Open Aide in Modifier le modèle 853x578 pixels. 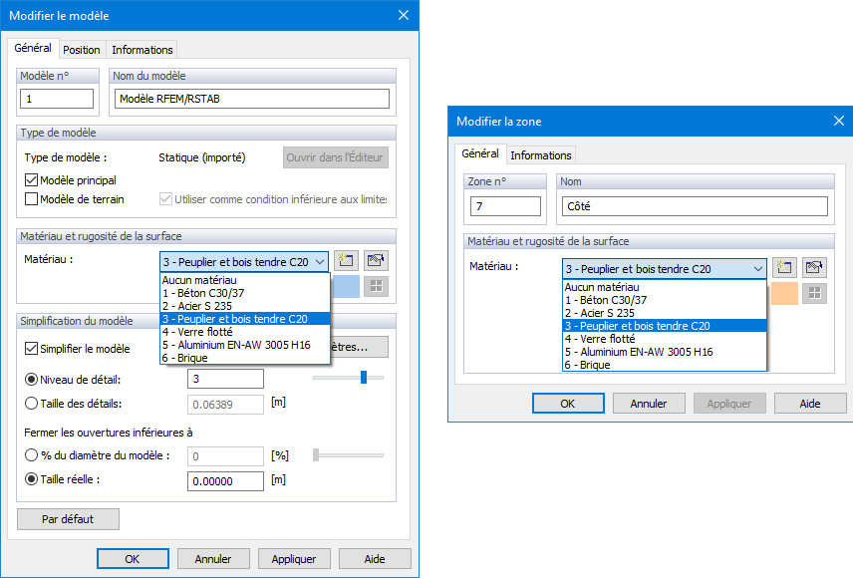click(x=375, y=559)
